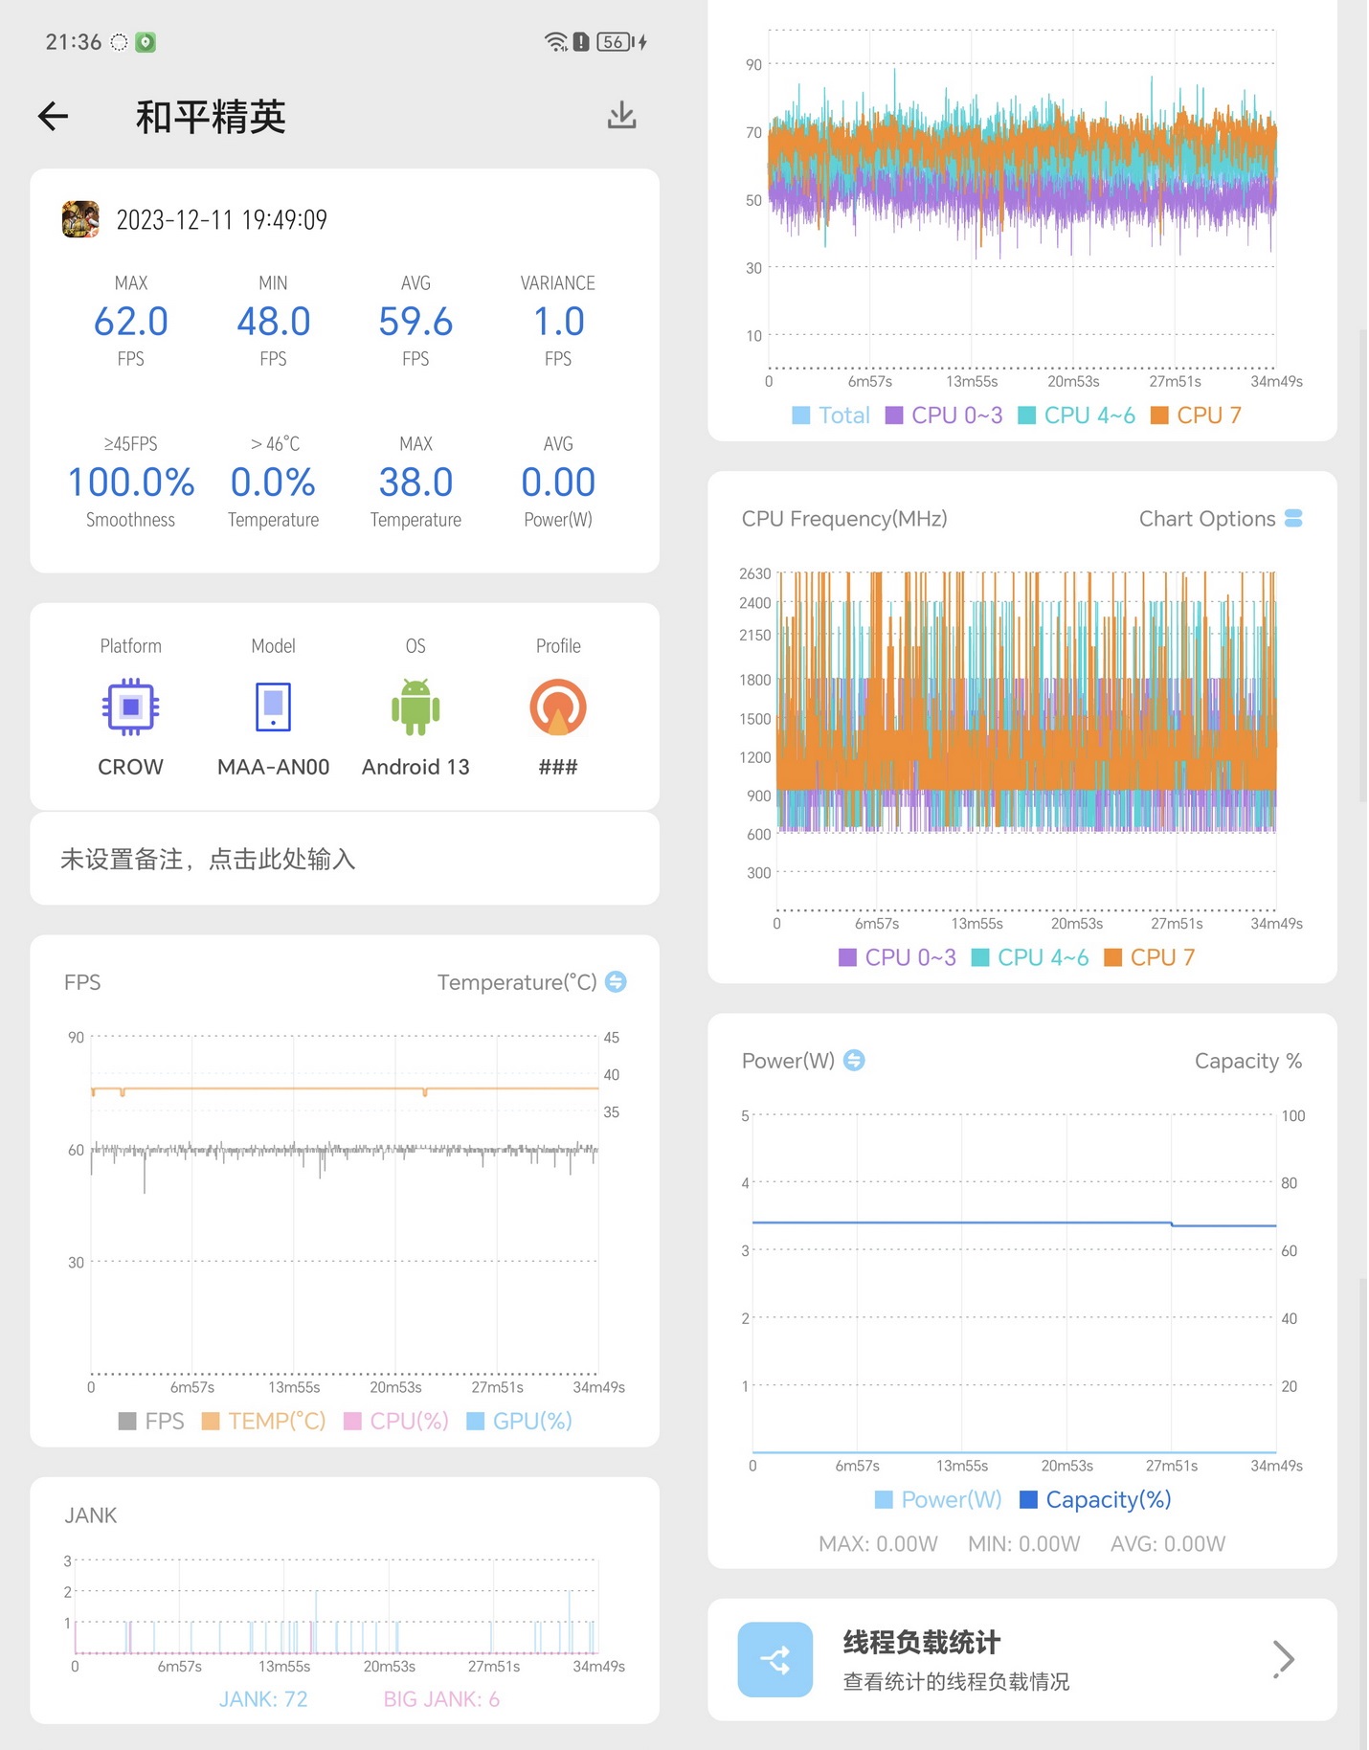
Task: Tap the Profile ### orange icon
Action: 558,707
